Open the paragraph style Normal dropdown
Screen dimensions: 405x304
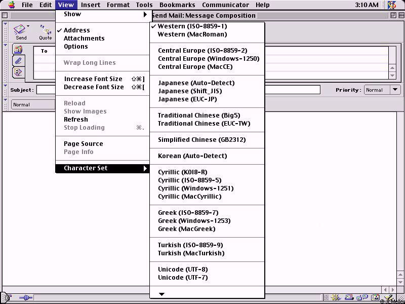point(33,105)
